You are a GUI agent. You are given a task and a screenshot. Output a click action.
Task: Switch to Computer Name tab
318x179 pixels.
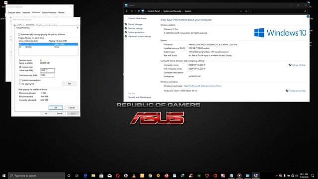(14, 12)
